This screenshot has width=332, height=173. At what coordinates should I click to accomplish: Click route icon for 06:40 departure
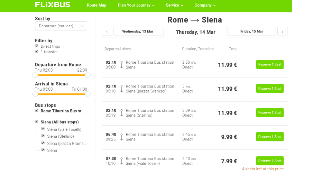[121, 137]
